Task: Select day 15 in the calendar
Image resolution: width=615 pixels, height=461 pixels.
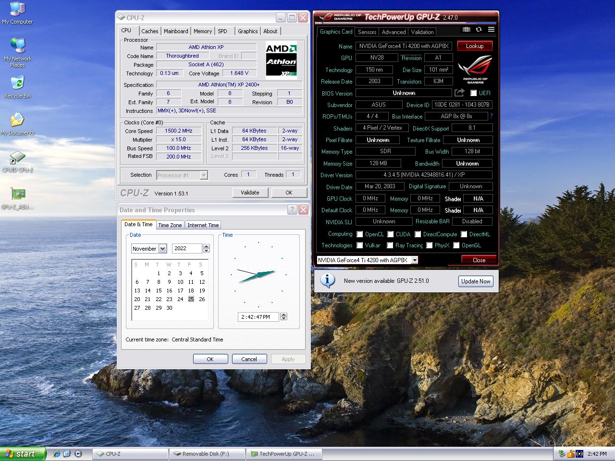Action: [159, 291]
